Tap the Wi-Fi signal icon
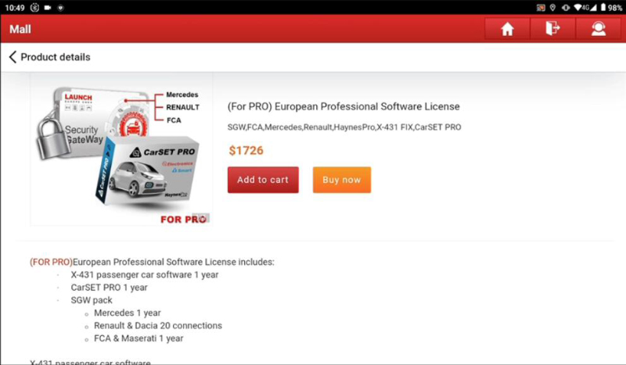The width and height of the screenshot is (626, 365). click(x=577, y=8)
